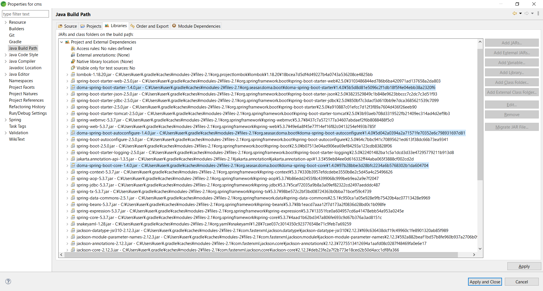Click the Visible only for test sources icon

coord(73,68)
